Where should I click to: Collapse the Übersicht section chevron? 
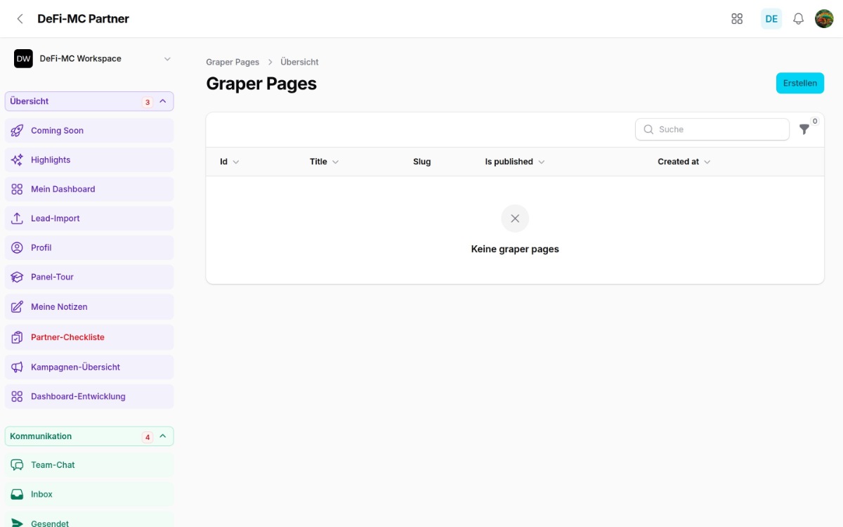coord(163,101)
